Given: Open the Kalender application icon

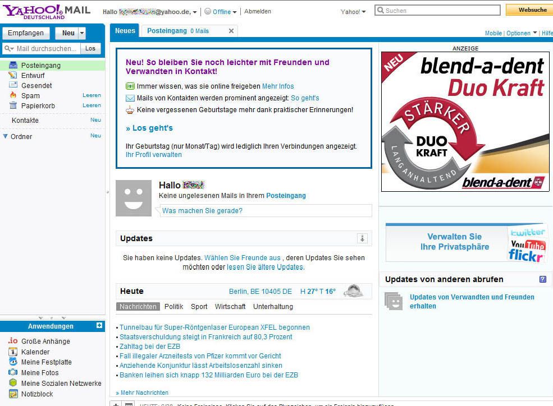Looking at the screenshot, I should [x=13, y=352].
